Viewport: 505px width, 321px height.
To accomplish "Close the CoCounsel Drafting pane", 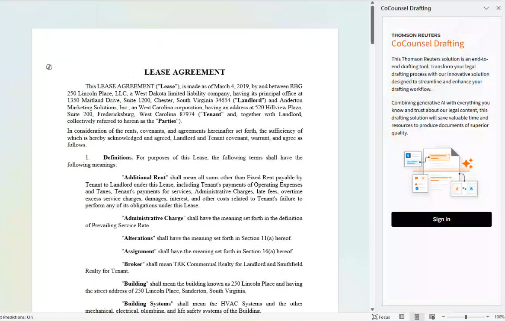I will pyautogui.click(x=498, y=8).
